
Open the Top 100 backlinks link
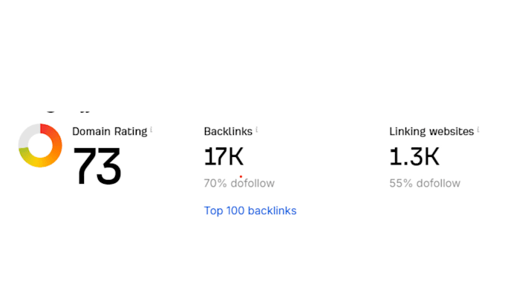point(250,211)
